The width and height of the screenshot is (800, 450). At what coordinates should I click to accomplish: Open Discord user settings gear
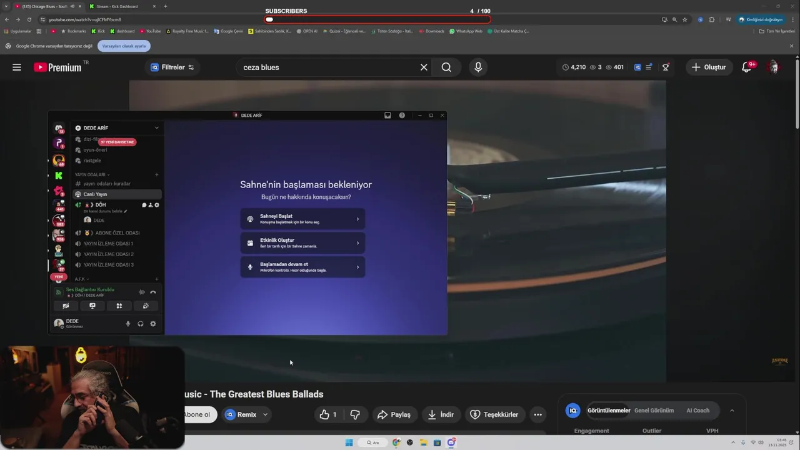point(153,324)
